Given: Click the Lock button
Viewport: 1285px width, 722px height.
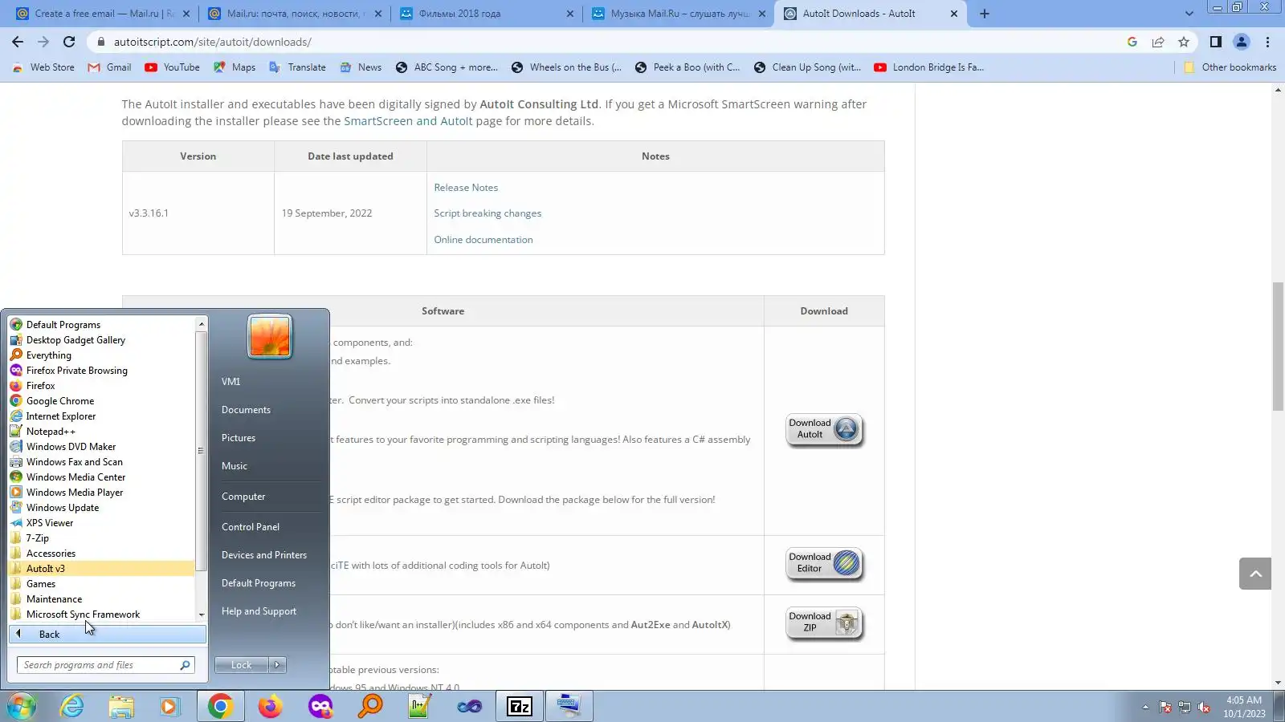Looking at the screenshot, I should tap(242, 665).
